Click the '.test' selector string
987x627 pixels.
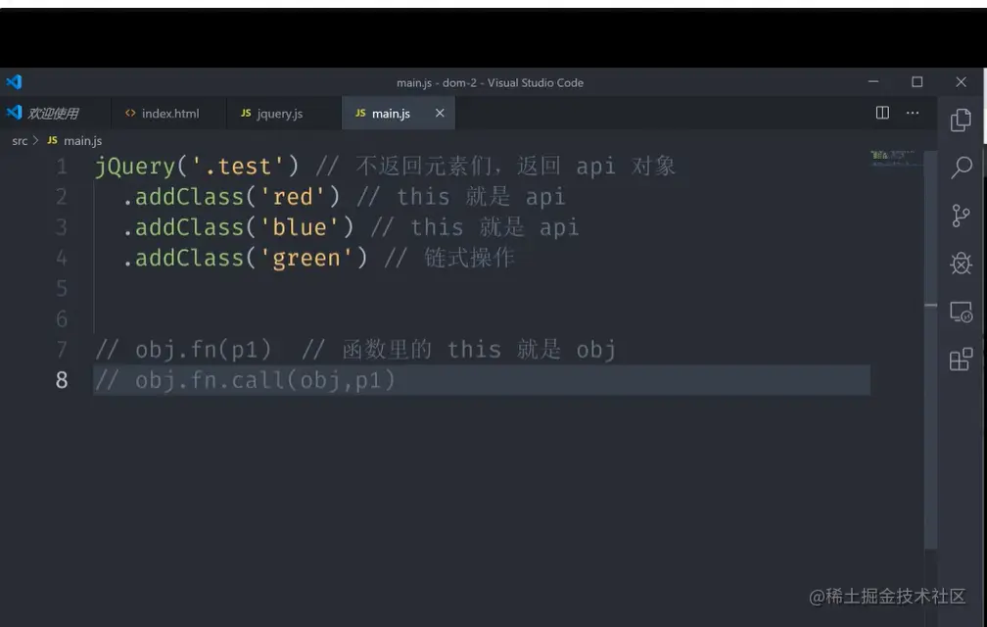point(237,167)
